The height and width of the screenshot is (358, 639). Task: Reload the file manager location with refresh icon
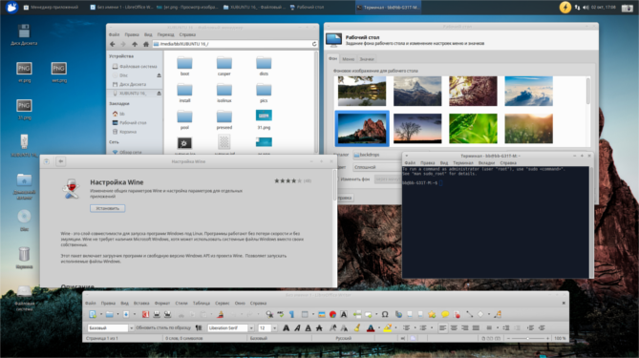coord(314,44)
